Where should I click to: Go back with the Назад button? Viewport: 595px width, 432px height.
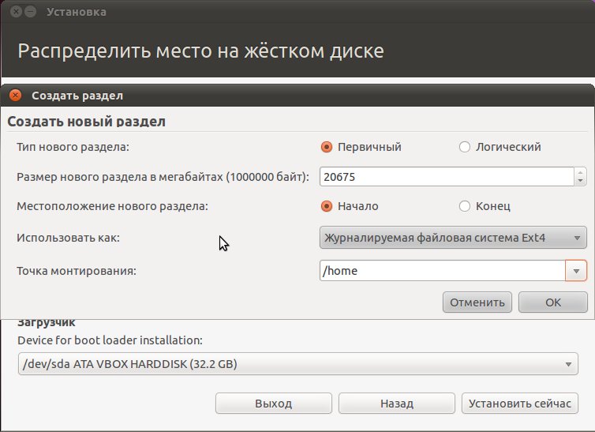tap(397, 403)
